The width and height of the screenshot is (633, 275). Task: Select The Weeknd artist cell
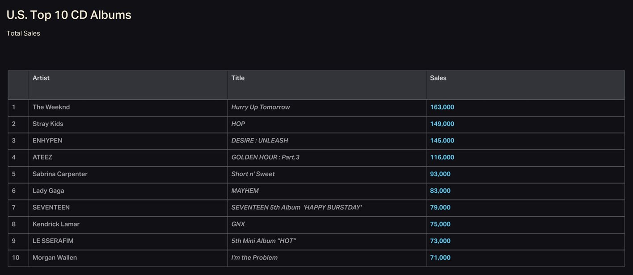click(128, 108)
